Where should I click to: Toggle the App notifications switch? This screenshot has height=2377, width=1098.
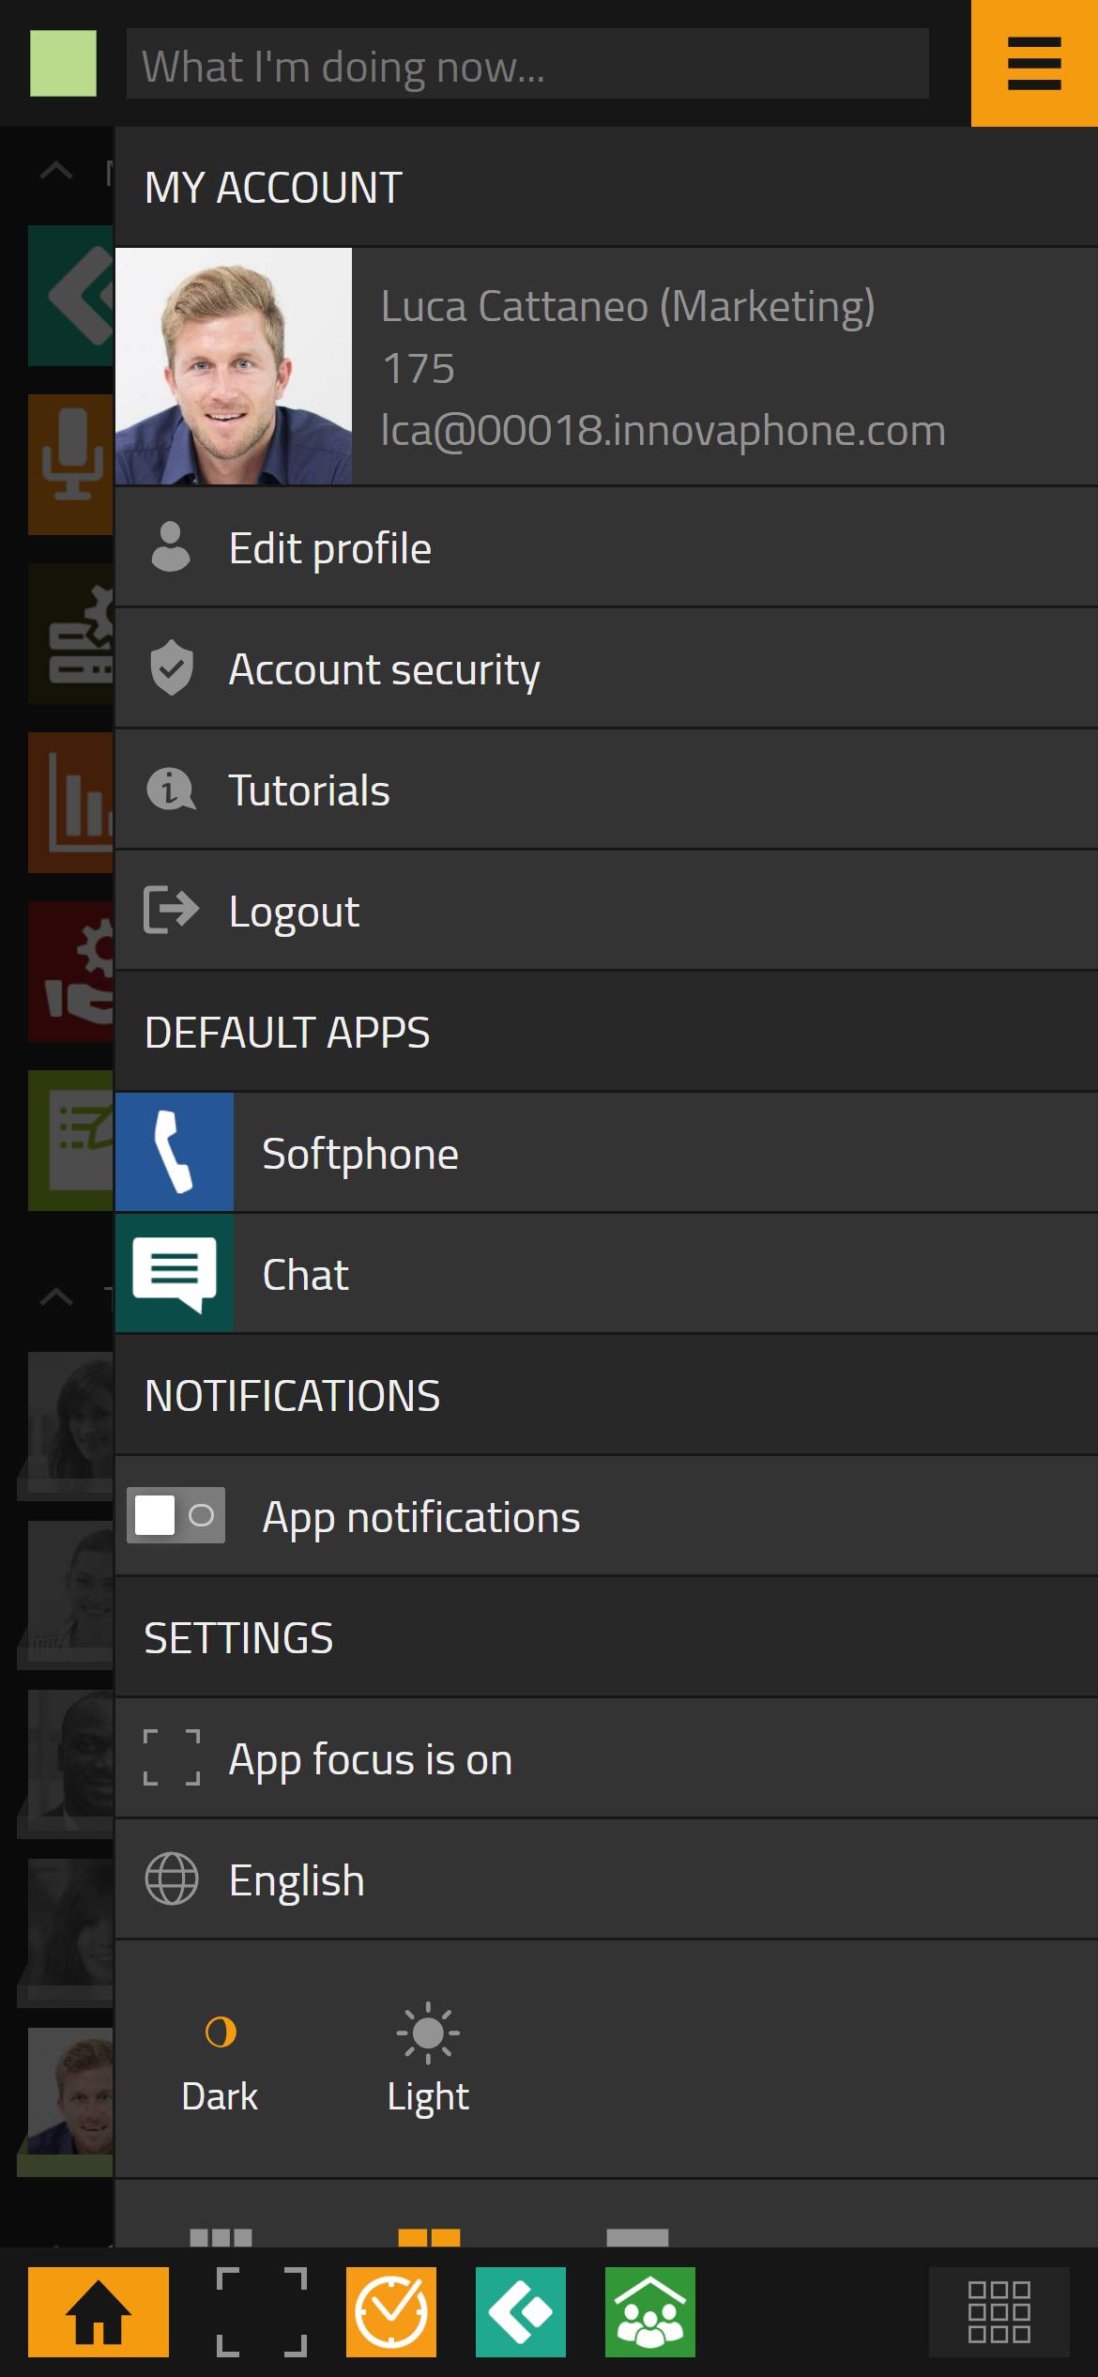tap(176, 1515)
